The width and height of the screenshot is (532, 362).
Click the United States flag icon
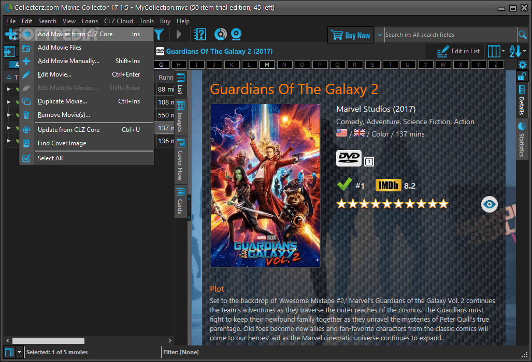[342, 133]
